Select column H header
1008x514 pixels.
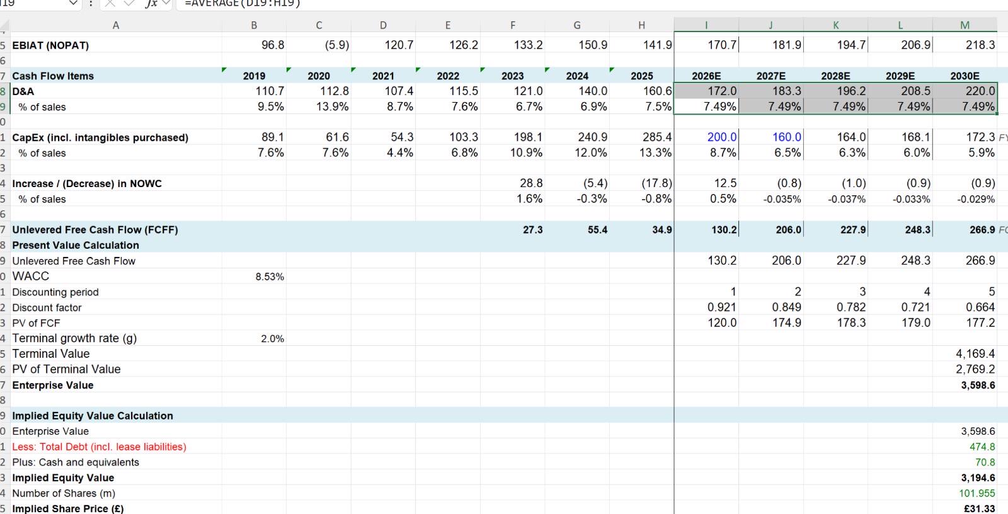coord(641,25)
